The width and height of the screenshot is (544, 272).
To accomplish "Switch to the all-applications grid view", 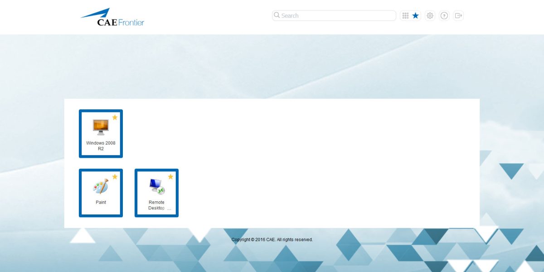I will coord(405,15).
